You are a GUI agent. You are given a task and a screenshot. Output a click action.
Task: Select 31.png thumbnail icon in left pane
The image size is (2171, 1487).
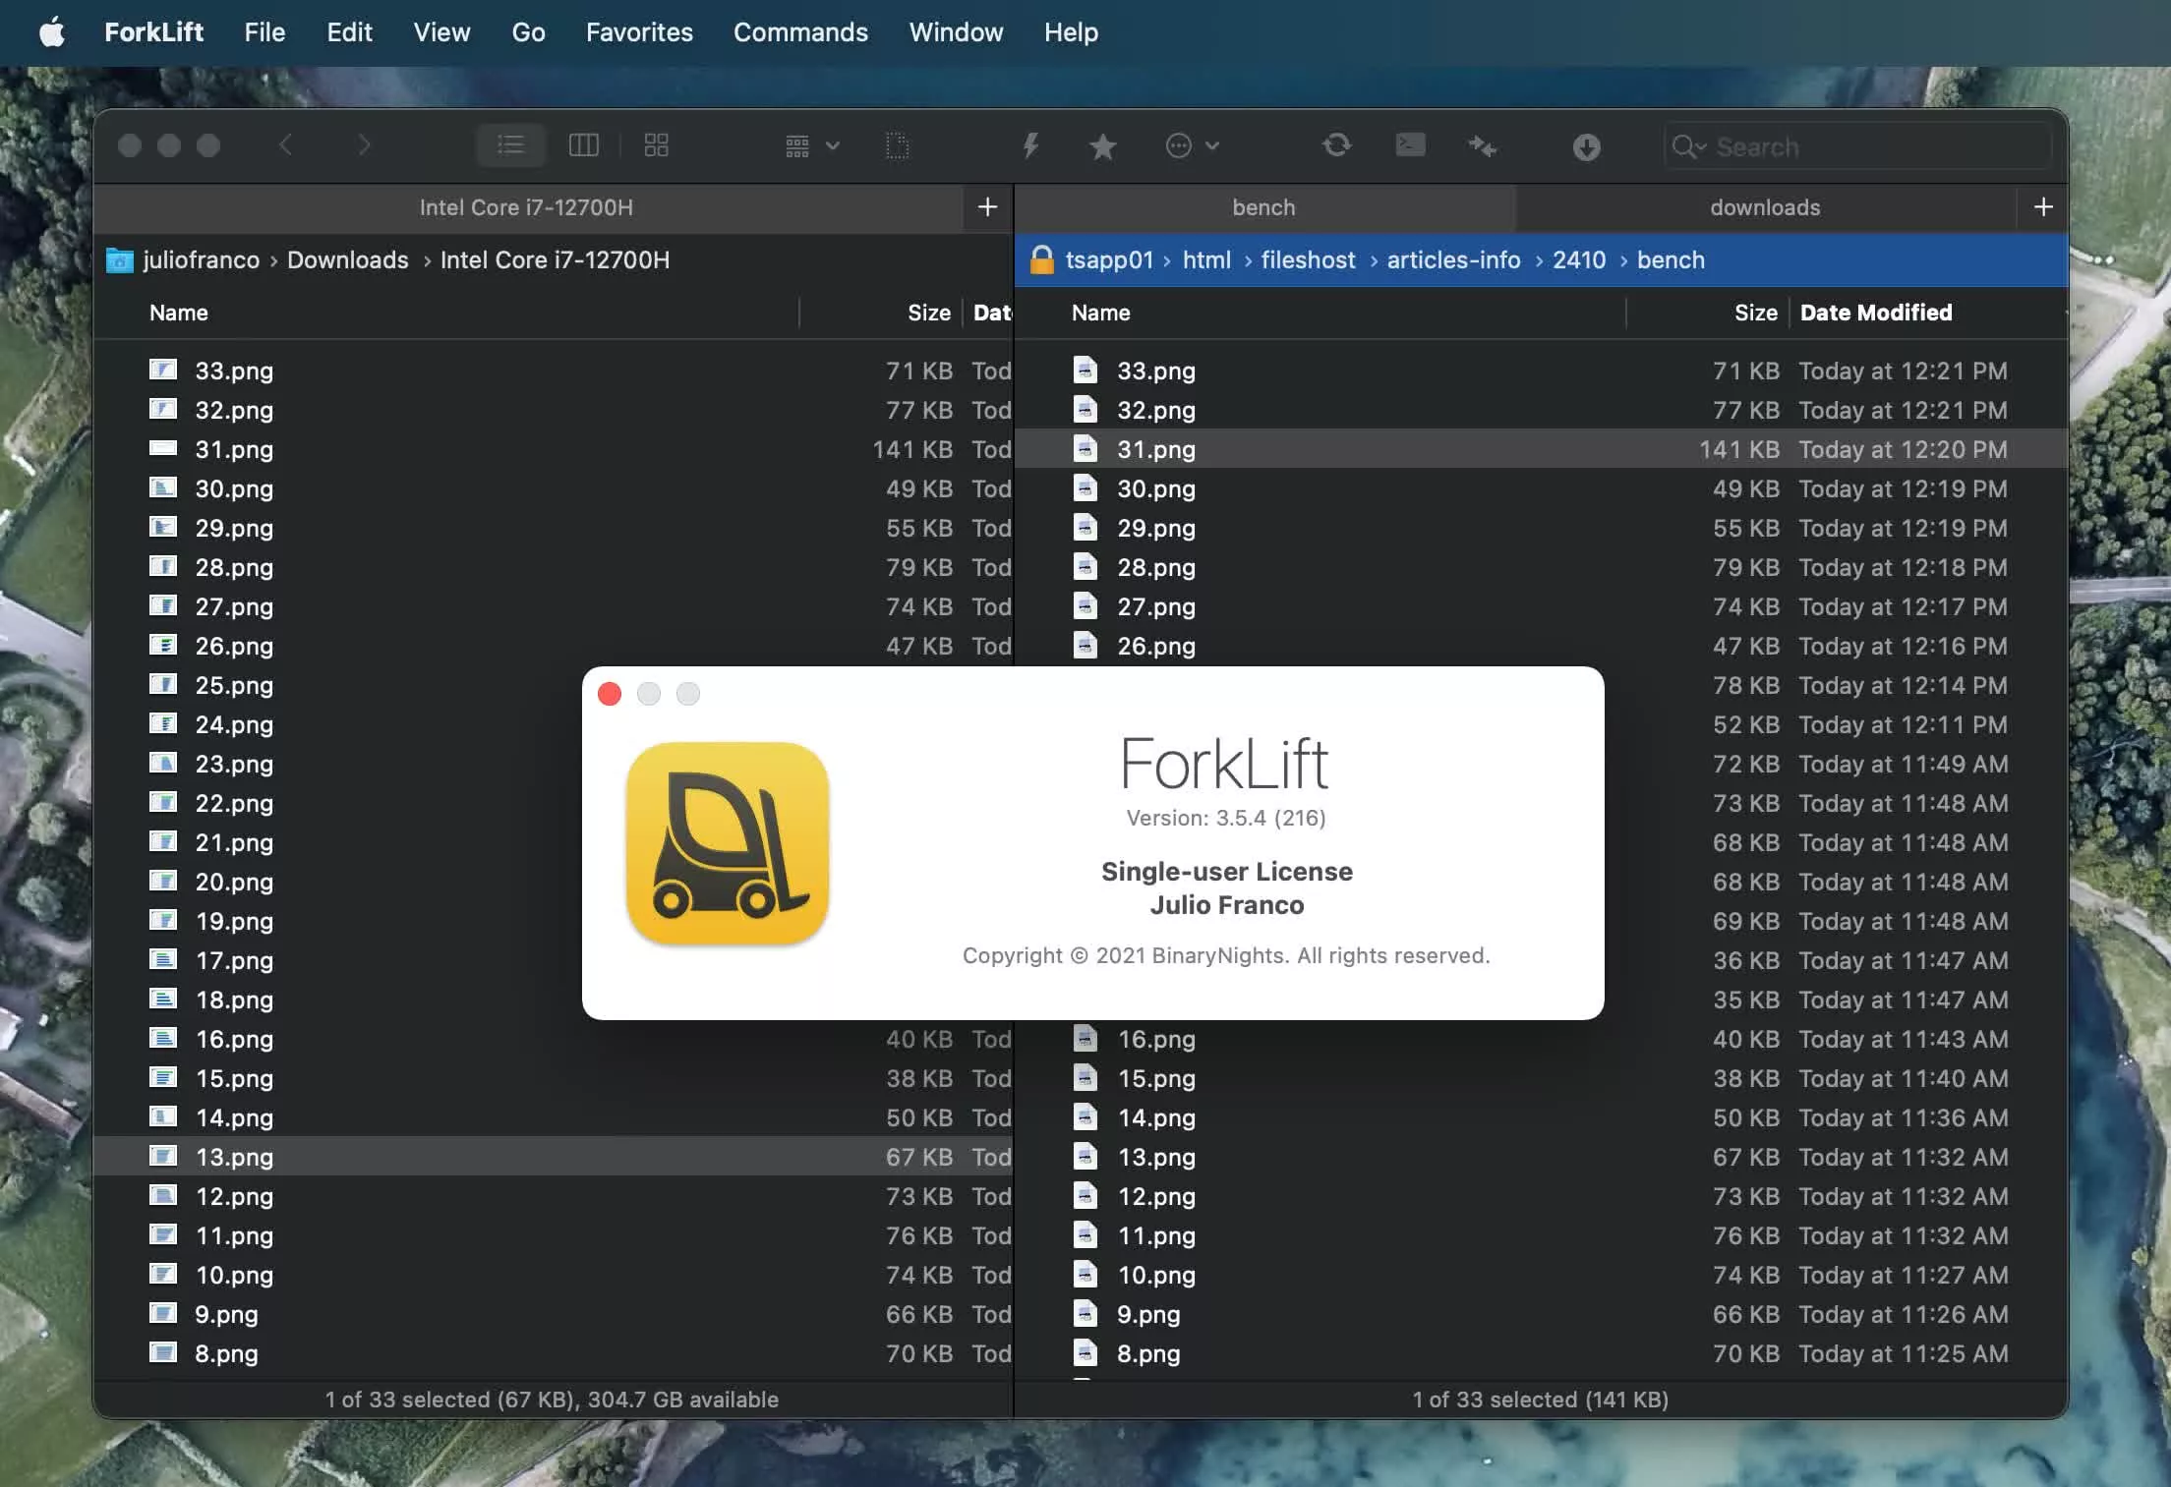pyautogui.click(x=162, y=449)
